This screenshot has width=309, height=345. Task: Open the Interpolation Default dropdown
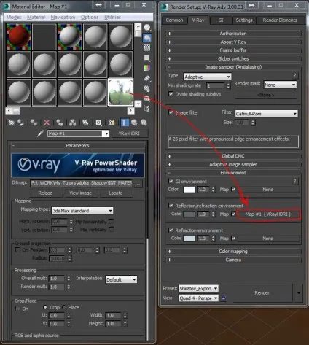(122, 279)
